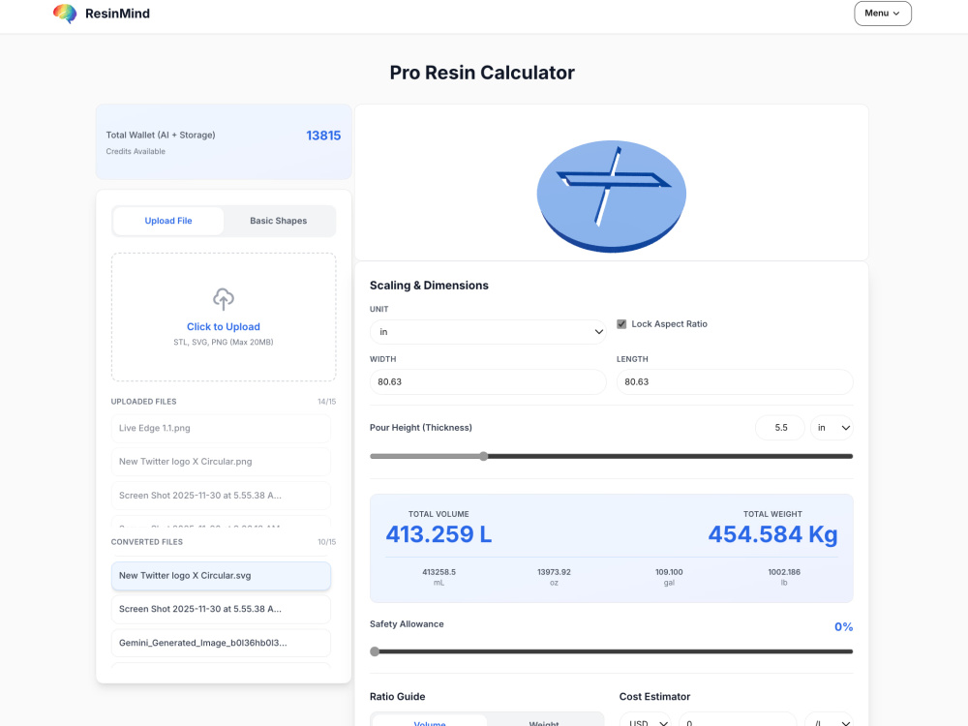Toggle the Lock Aspect Ratio checkbox

pyautogui.click(x=621, y=324)
